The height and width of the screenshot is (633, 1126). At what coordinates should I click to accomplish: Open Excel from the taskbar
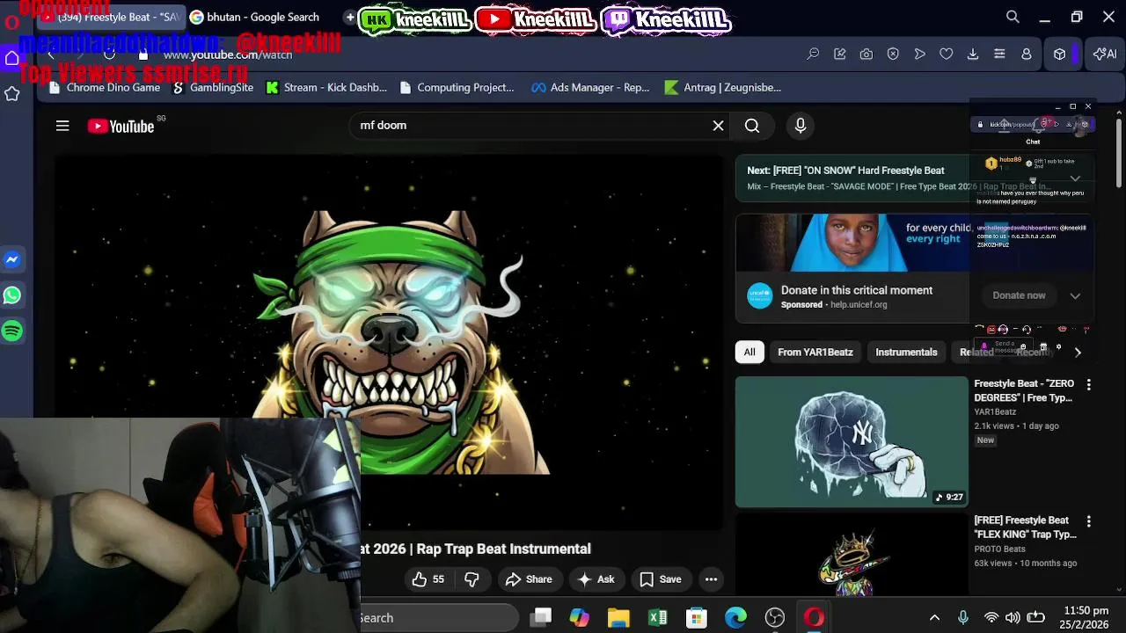pyautogui.click(x=658, y=618)
